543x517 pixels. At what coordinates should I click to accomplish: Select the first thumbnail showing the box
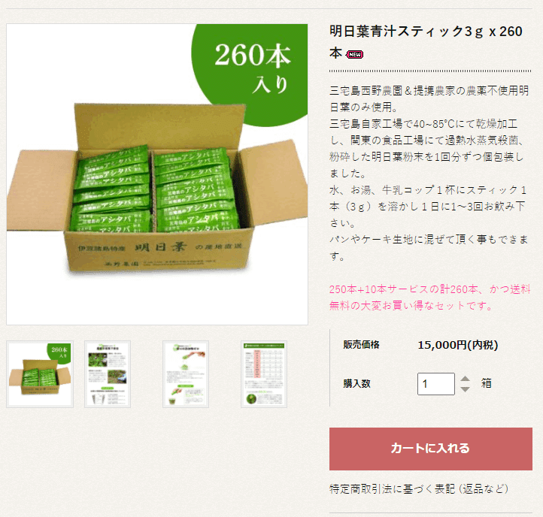40,374
